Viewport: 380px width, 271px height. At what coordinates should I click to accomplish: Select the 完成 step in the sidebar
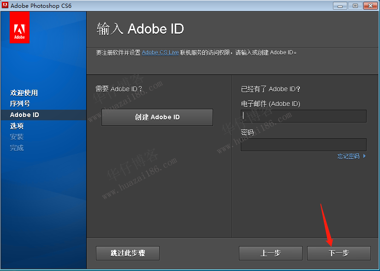[x=17, y=148]
